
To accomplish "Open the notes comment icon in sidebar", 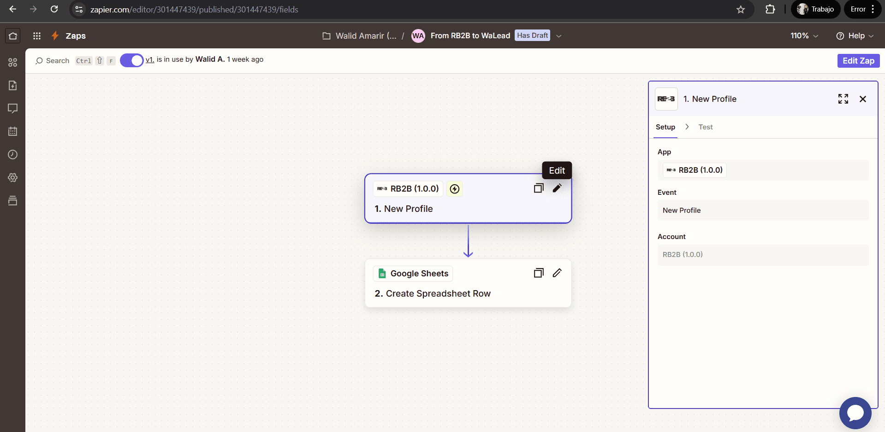I will coord(13,108).
